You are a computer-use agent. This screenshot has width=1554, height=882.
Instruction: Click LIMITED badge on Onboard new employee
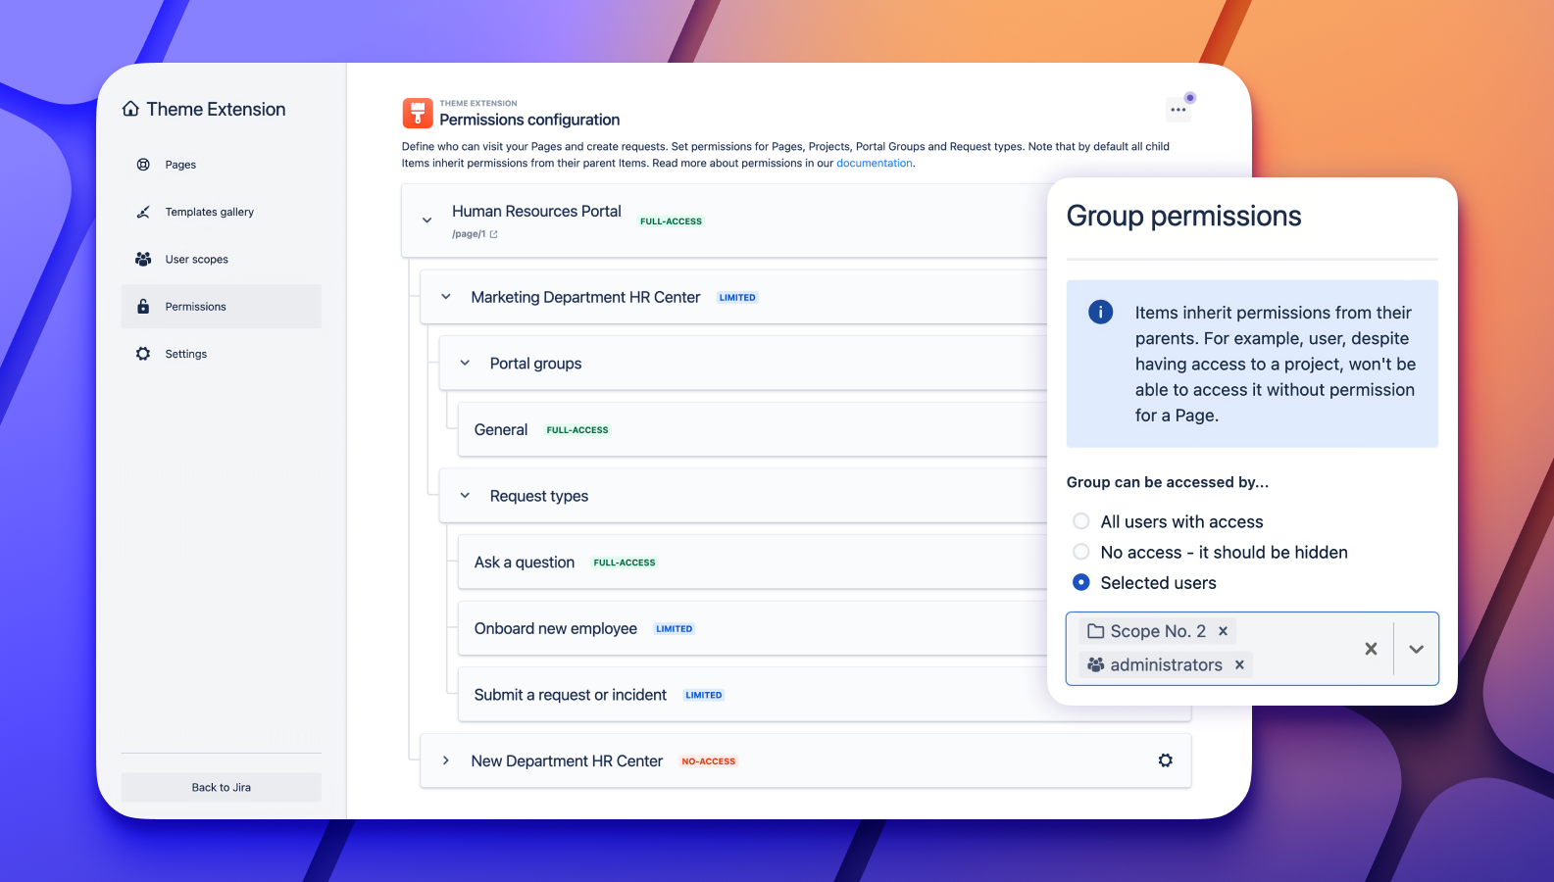pyautogui.click(x=675, y=629)
